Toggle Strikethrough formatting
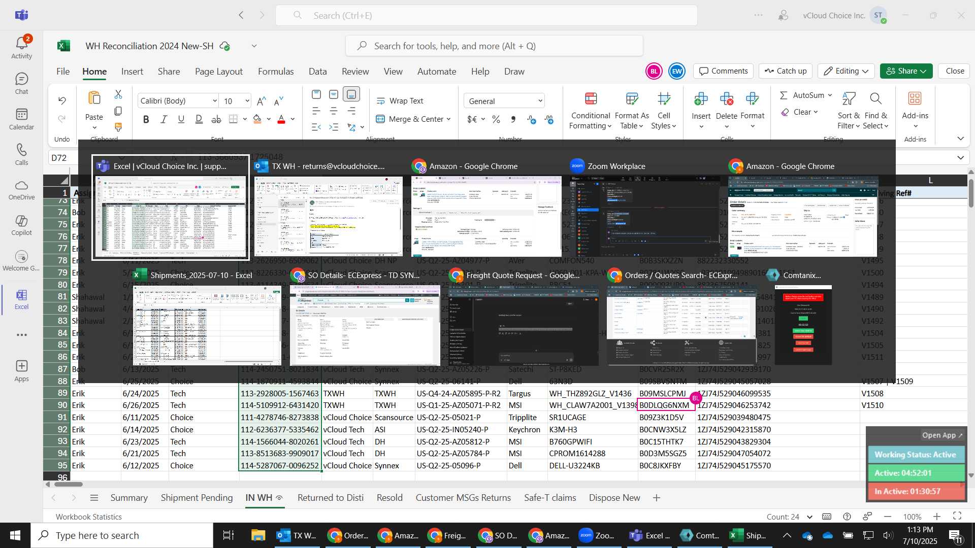The width and height of the screenshot is (975, 548). tap(216, 119)
